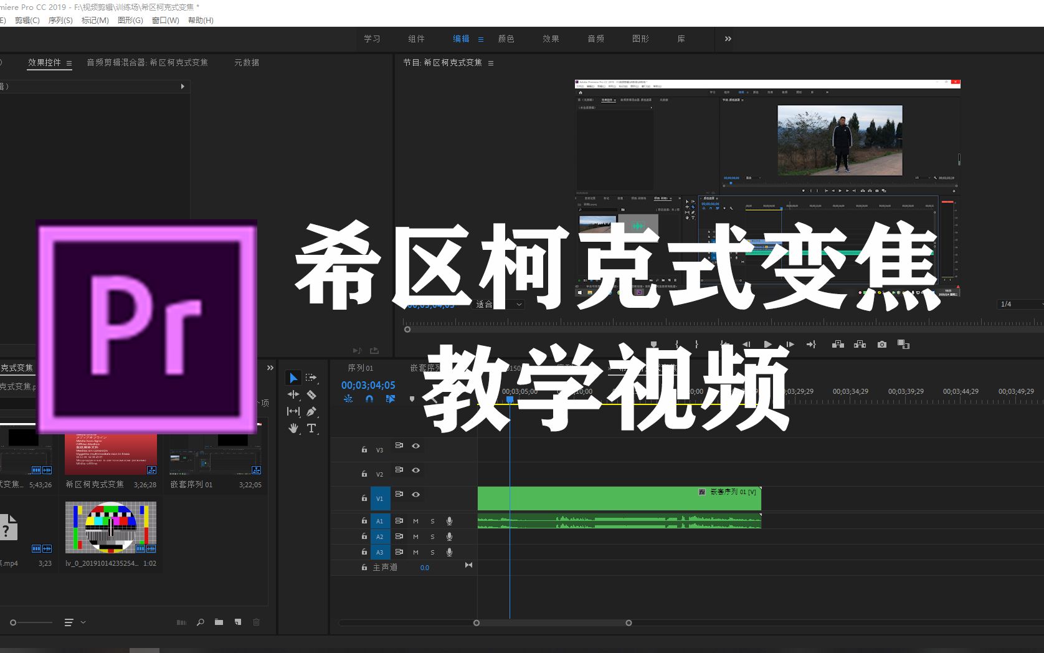The height and width of the screenshot is (653, 1044).
Task: Open the Comparison View button
Action: 903,344
